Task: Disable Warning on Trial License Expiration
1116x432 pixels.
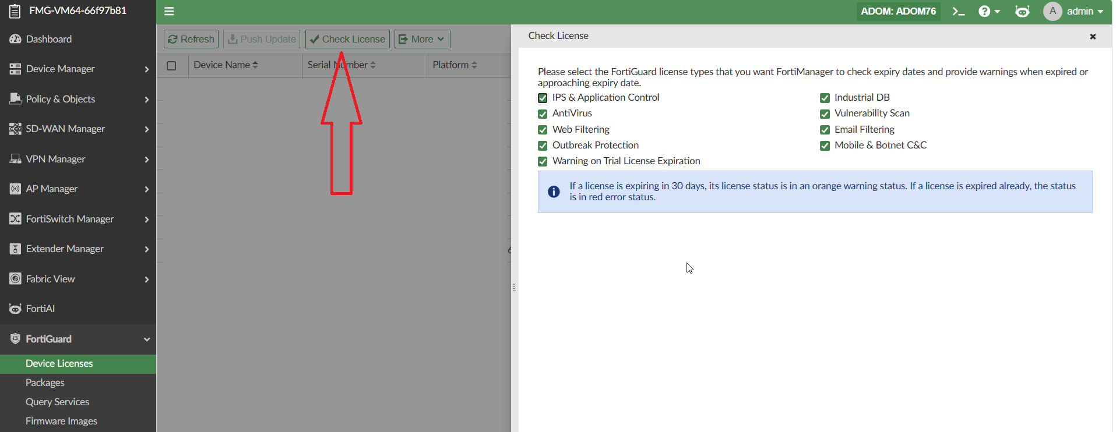Action: tap(543, 161)
